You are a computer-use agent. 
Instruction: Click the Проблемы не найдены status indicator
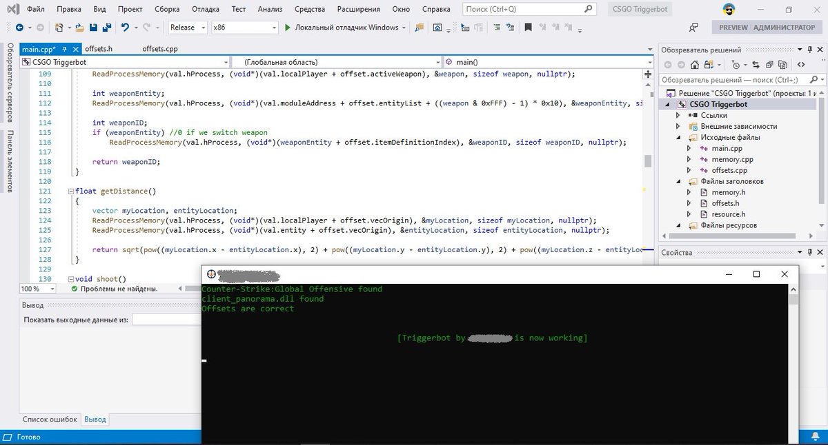(114, 289)
